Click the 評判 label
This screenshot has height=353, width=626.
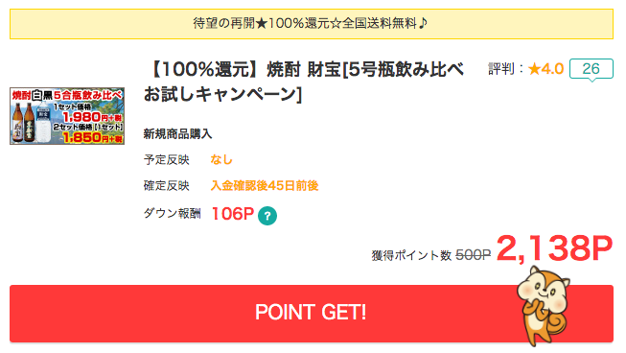(x=501, y=69)
